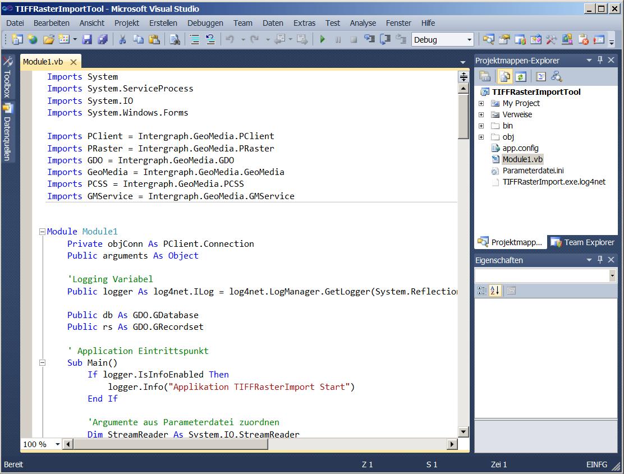Close the Module1.vb tab

coord(73,62)
